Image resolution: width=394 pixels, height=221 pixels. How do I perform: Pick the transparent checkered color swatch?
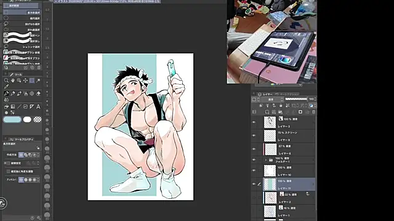pyautogui.click(x=38, y=120)
